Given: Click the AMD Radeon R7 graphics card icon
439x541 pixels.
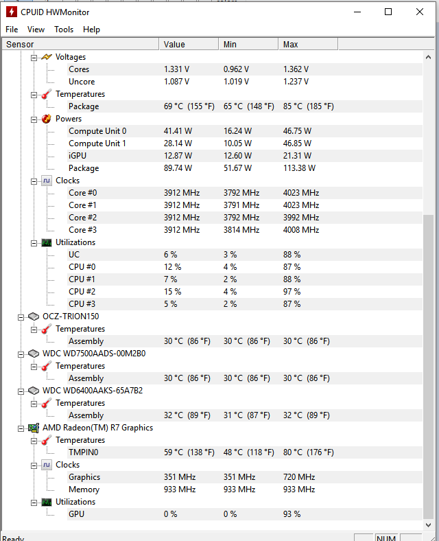Looking at the screenshot, I should [x=34, y=428].
